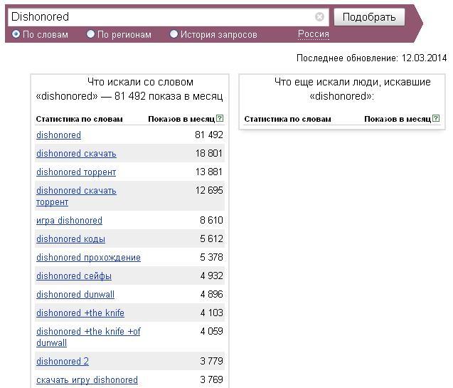Select the 'По регионам' radio button
The width and height of the screenshot is (453, 388).
click(90, 34)
